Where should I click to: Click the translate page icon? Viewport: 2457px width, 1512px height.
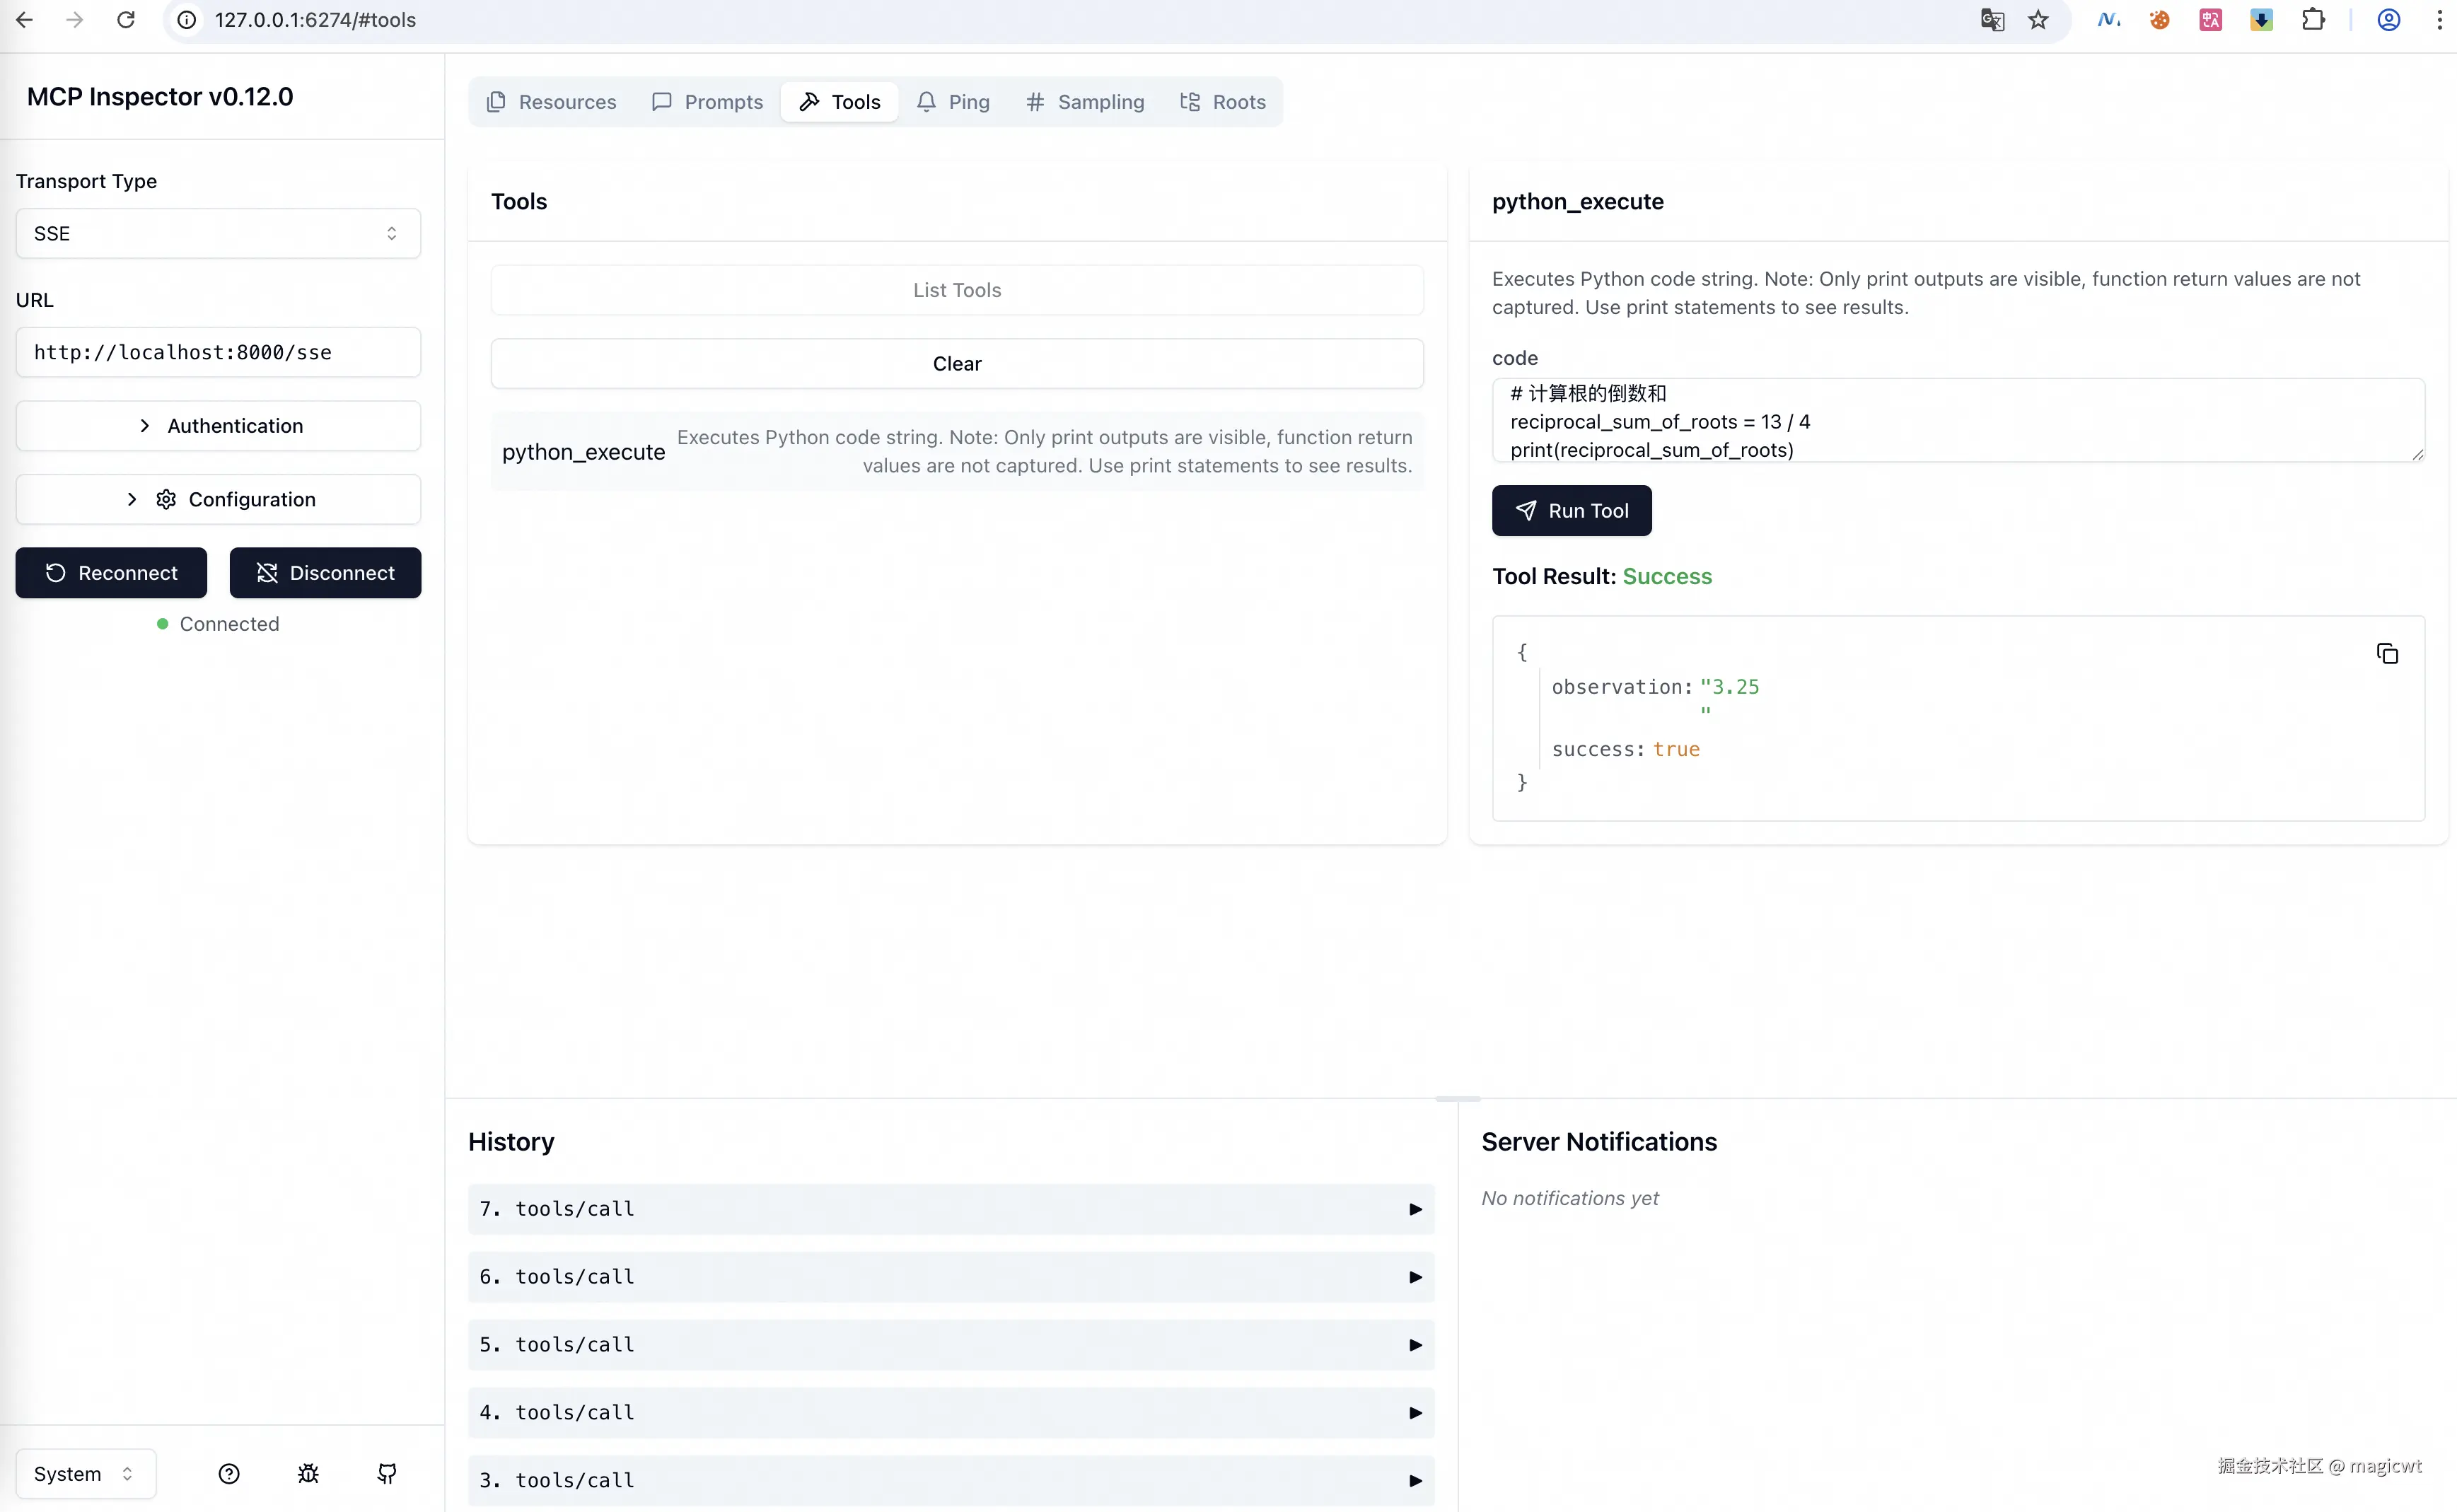click(x=1992, y=20)
